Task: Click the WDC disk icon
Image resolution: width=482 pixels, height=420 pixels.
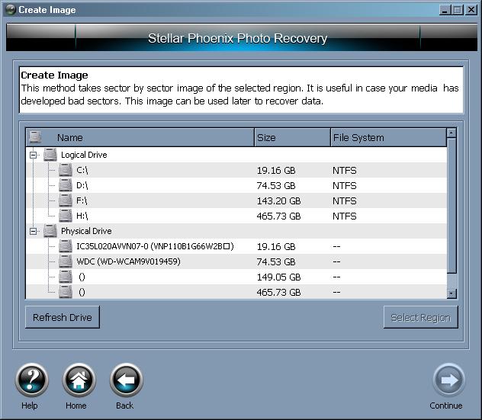Action: [x=65, y=261]
